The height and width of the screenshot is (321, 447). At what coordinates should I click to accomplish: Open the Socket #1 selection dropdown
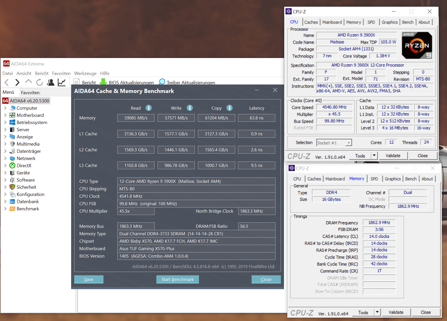tap(349, 143)
